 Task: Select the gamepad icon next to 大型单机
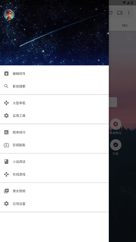click(6, 103)
